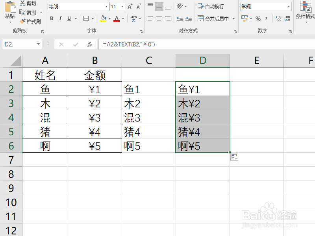Click the Accounting number format icon

245,18
